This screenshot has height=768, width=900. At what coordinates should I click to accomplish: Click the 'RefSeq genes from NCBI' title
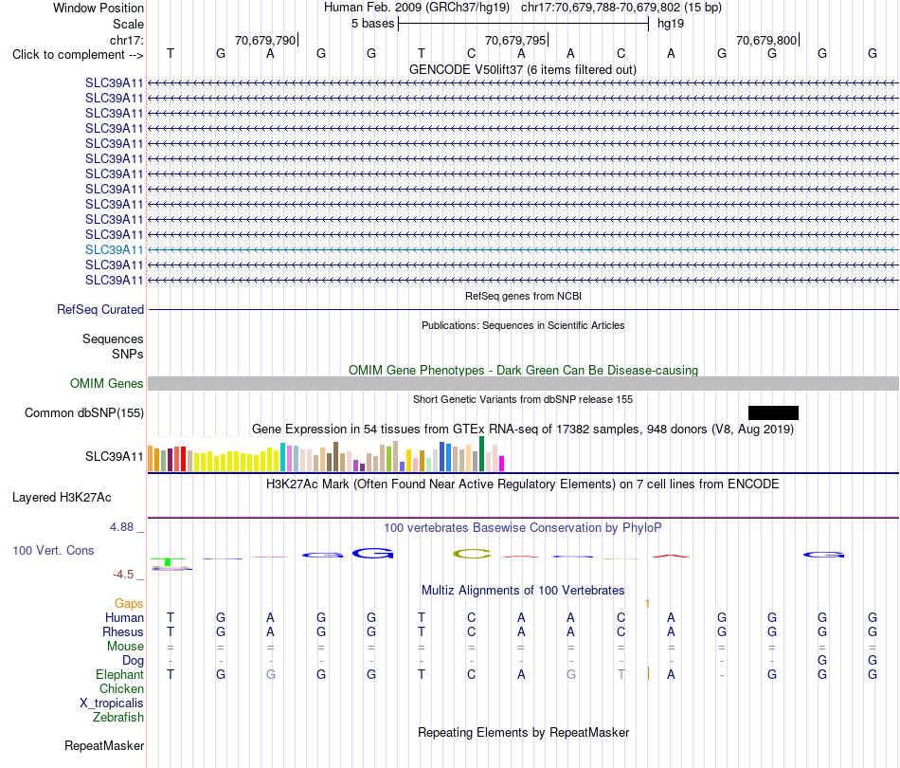(523, 296)
